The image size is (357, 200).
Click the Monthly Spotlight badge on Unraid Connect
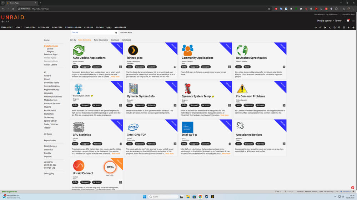(110, 167)
